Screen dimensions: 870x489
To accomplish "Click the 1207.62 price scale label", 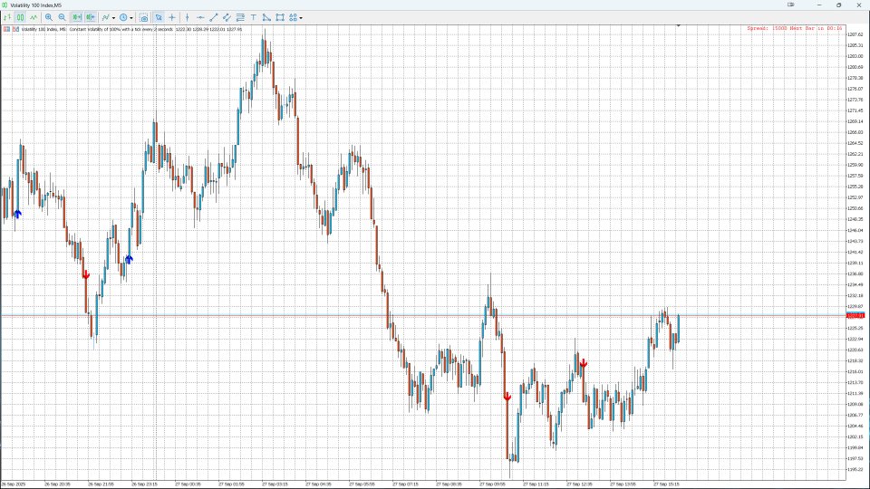I will click(855, 34).
